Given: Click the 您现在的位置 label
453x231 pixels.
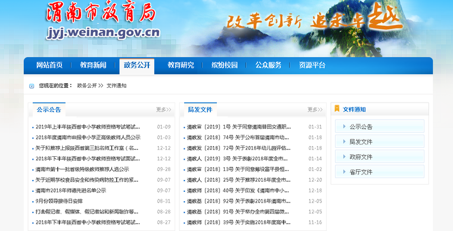Looking at the screenshot, I should pos(55,86).
